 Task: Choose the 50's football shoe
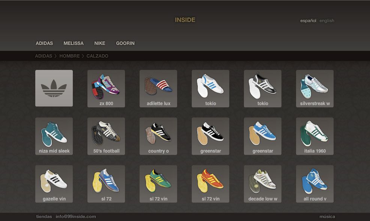[x=106, y=136]
